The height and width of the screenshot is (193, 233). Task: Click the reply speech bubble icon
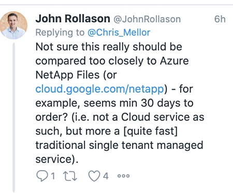click(x=42, y=176)
